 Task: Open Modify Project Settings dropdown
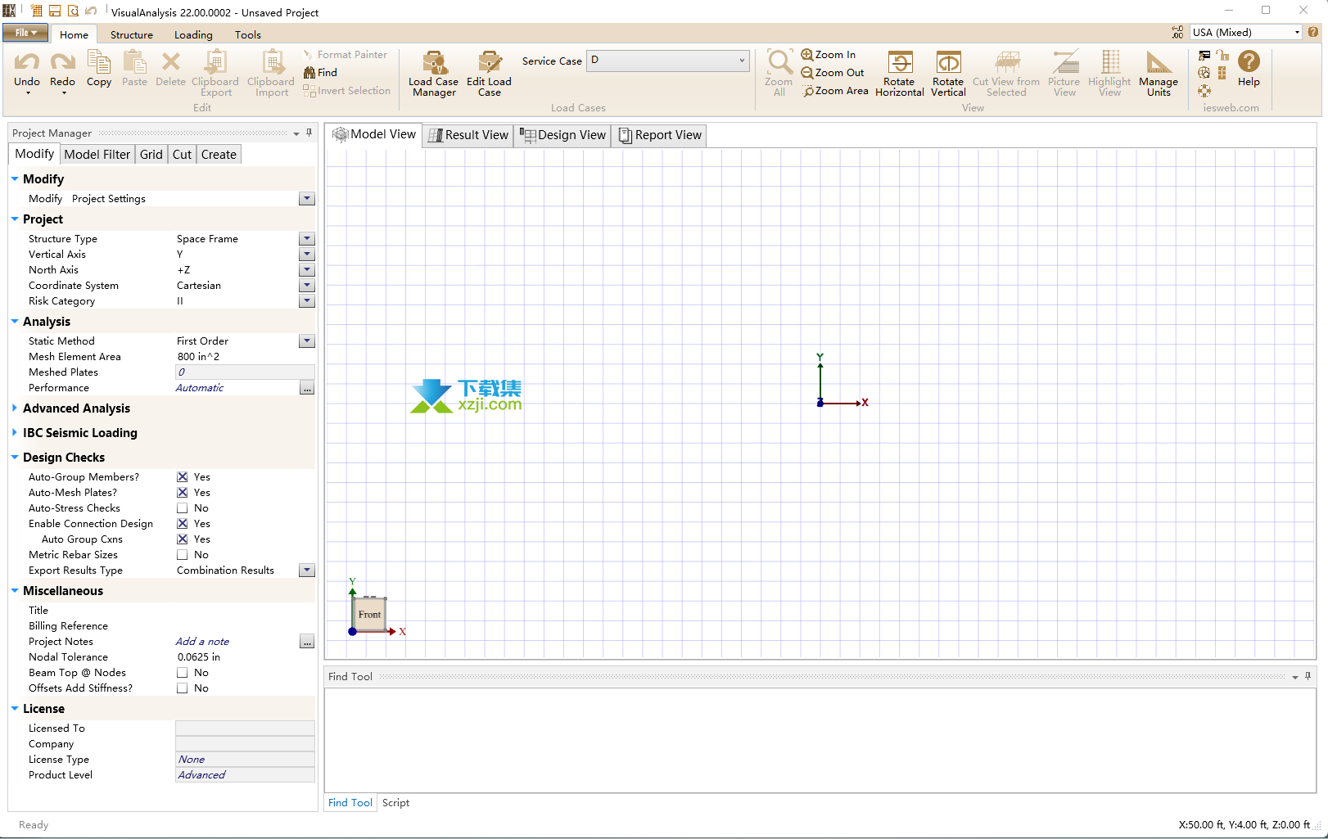[307, 199]
